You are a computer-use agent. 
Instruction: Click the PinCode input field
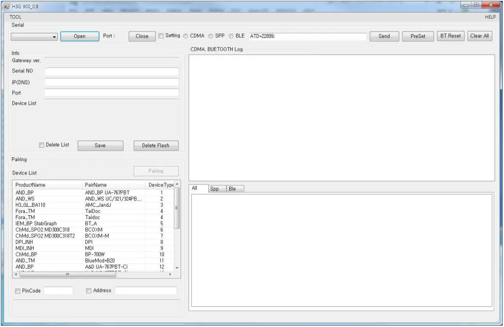(58, 291)
